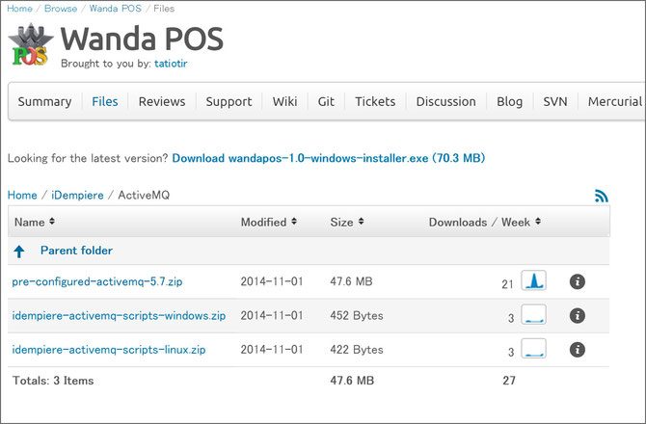Click the 452 Bytes size cell
The image size is (646, 424).
pyautogui.click(x=357, y=316)
